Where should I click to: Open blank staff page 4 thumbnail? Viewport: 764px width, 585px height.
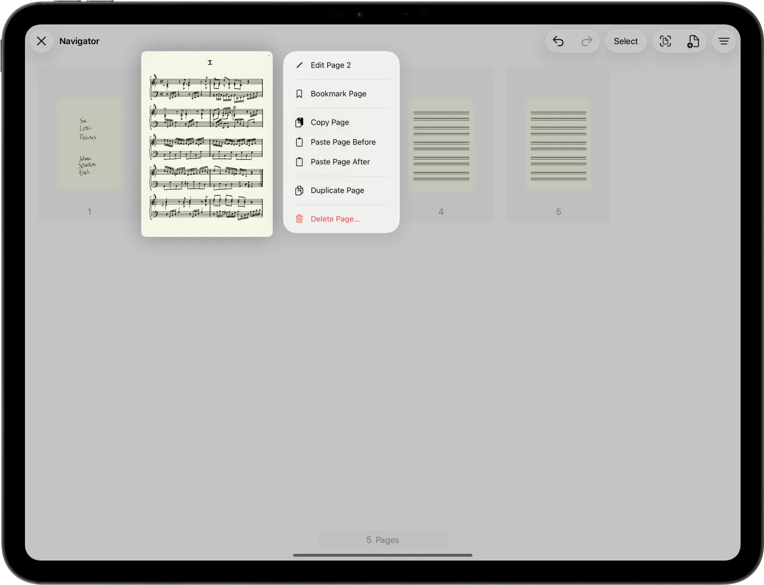(441, 144)
